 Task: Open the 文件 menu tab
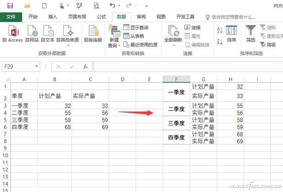click(11, 17)
